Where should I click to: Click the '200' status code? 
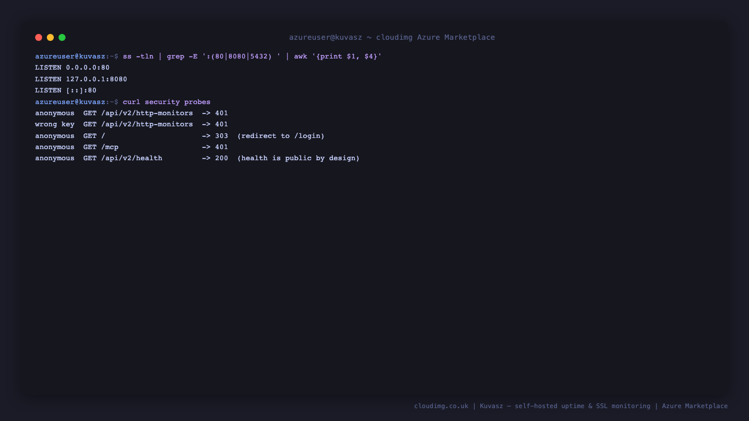tap(222, 158)
